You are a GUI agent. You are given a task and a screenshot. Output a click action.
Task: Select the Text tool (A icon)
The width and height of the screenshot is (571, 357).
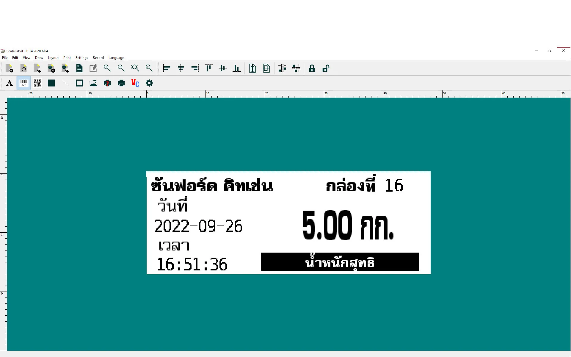(x=10, y=83)
